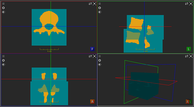The height and width of the screenshot is (107, 194).
Task: Click brightness contrast icon in axial view
Action: tap(3, 12)
